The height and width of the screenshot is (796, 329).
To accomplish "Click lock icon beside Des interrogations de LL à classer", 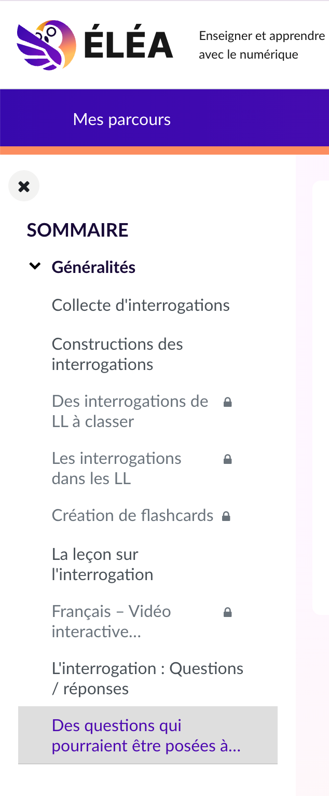I will pos(227,402).
